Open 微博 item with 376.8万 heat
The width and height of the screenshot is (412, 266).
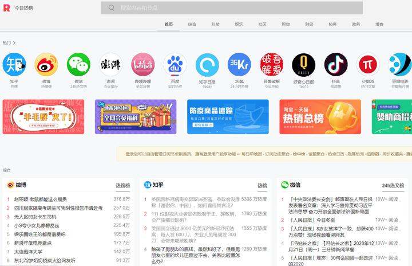tap(41, 199)
